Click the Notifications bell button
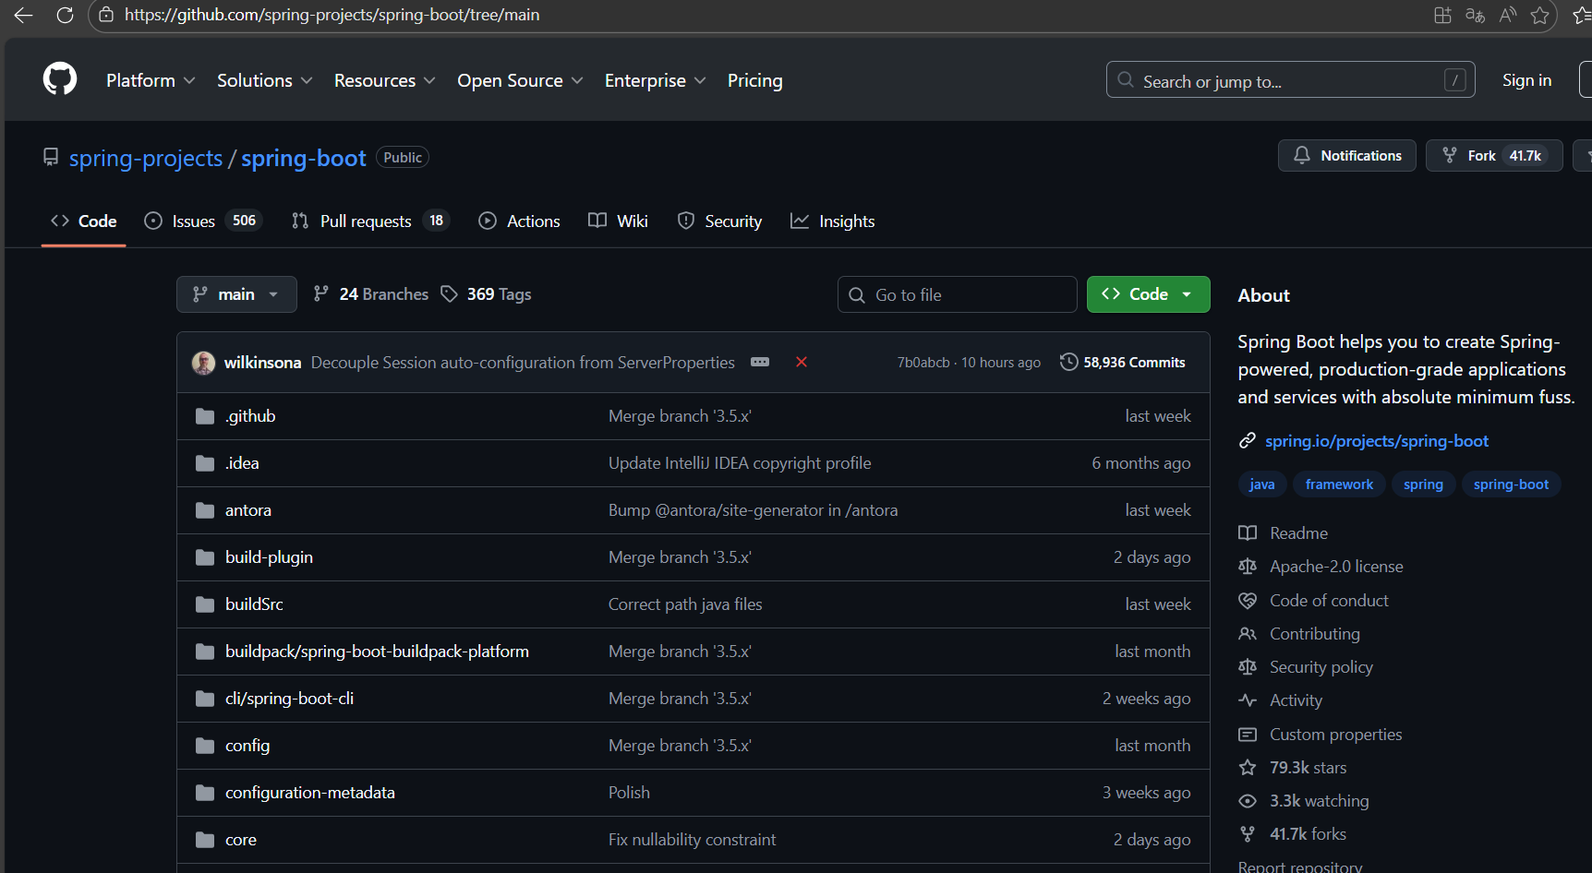 click(x=1346, y=155)
